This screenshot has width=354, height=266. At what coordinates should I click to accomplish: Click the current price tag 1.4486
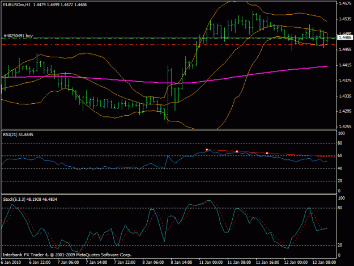click(345, 37)
